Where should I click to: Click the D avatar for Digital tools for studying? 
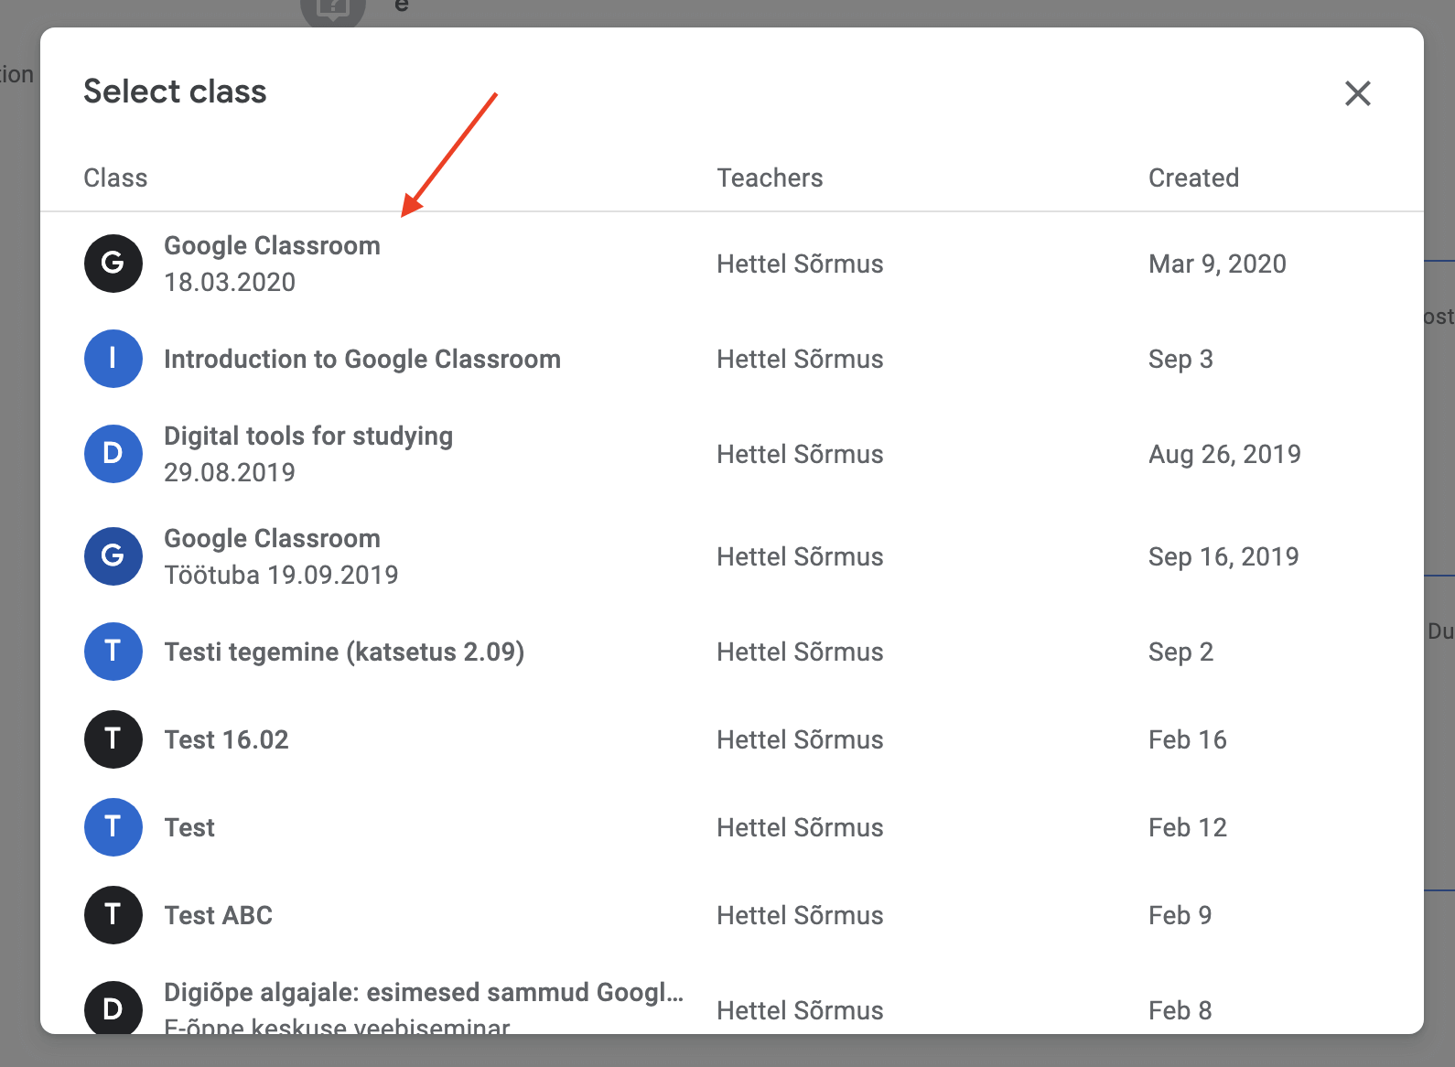pyautogui.click(x=113, y=454)
